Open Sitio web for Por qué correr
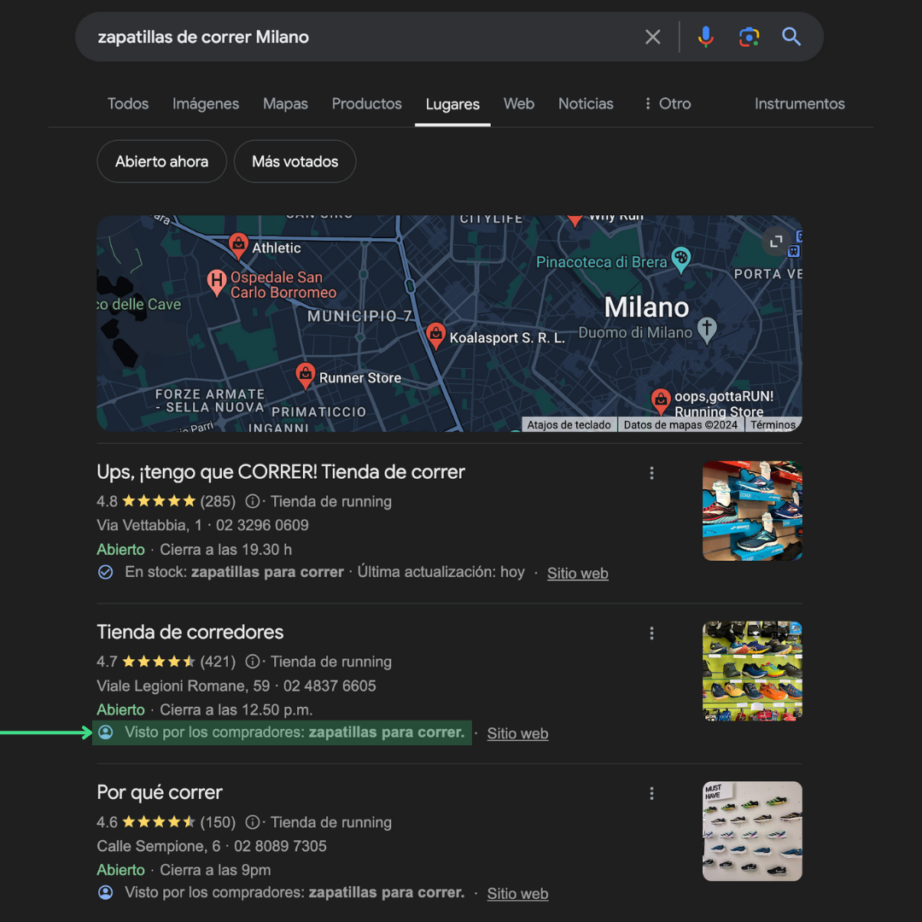Viewport: 922px width, 922px height. 517,894
